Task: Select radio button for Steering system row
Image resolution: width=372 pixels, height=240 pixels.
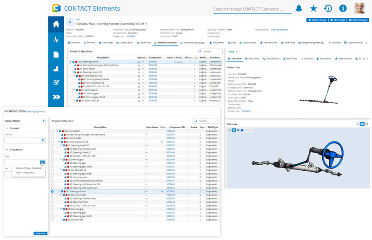Action: tap(52, 131)
